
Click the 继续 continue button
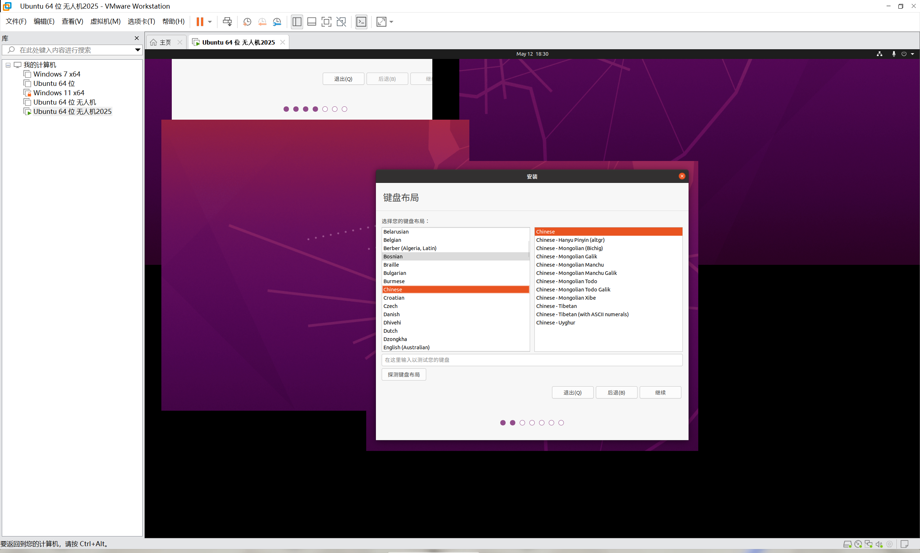(x=660, y=392)
